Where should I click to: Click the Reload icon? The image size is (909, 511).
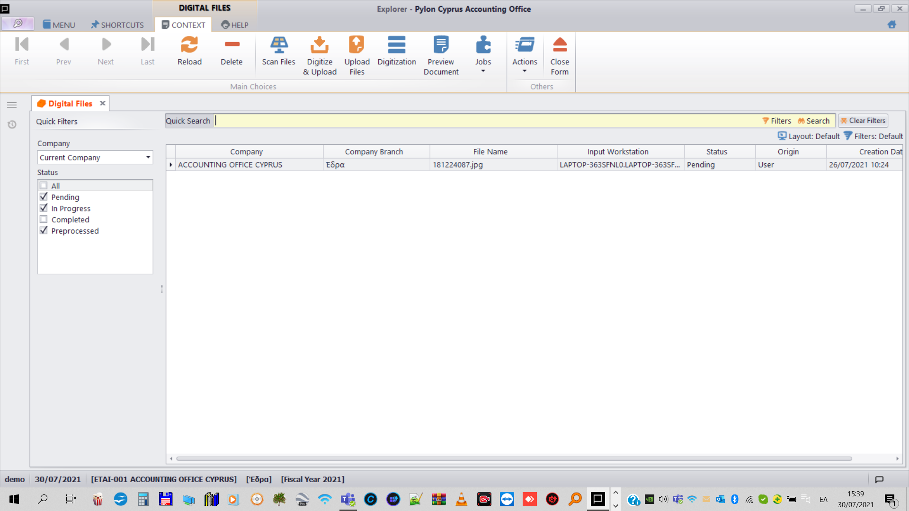[189, 45]
